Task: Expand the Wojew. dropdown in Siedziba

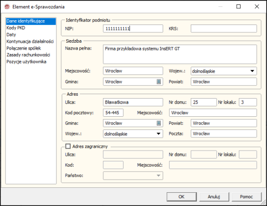Action: tap(252, 71)
